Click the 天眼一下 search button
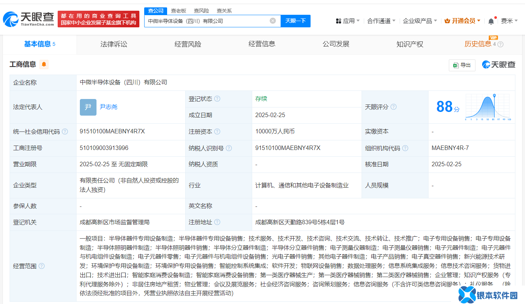 295,21
